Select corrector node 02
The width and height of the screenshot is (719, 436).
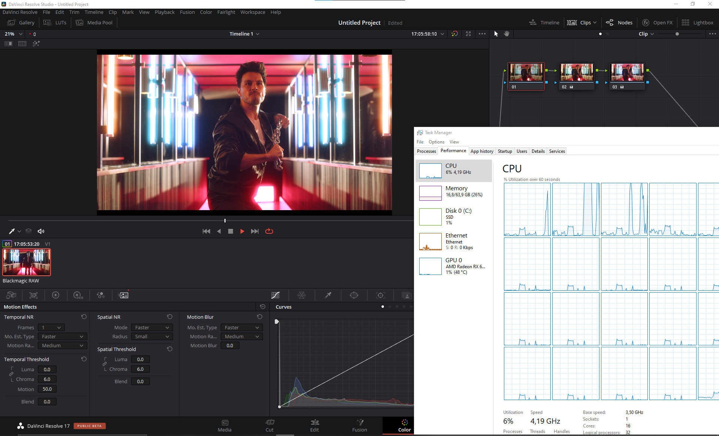click(576, 76)
